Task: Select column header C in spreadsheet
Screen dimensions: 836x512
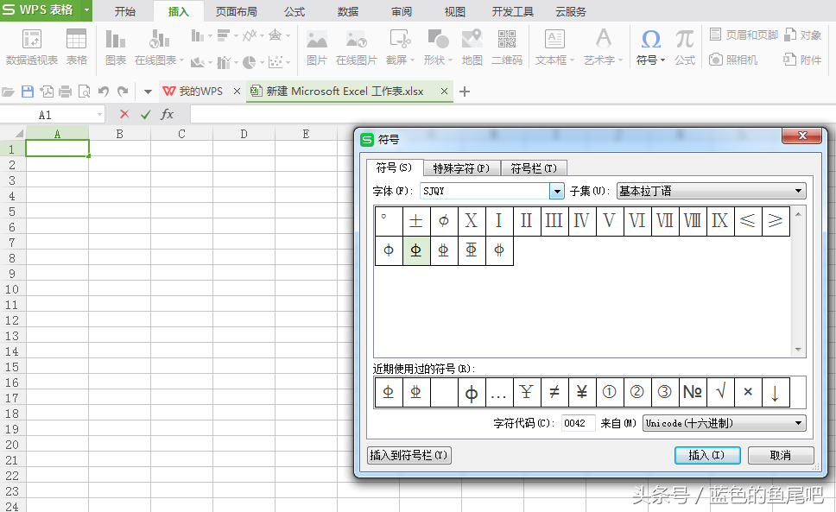Action: [x=182, y=134]
